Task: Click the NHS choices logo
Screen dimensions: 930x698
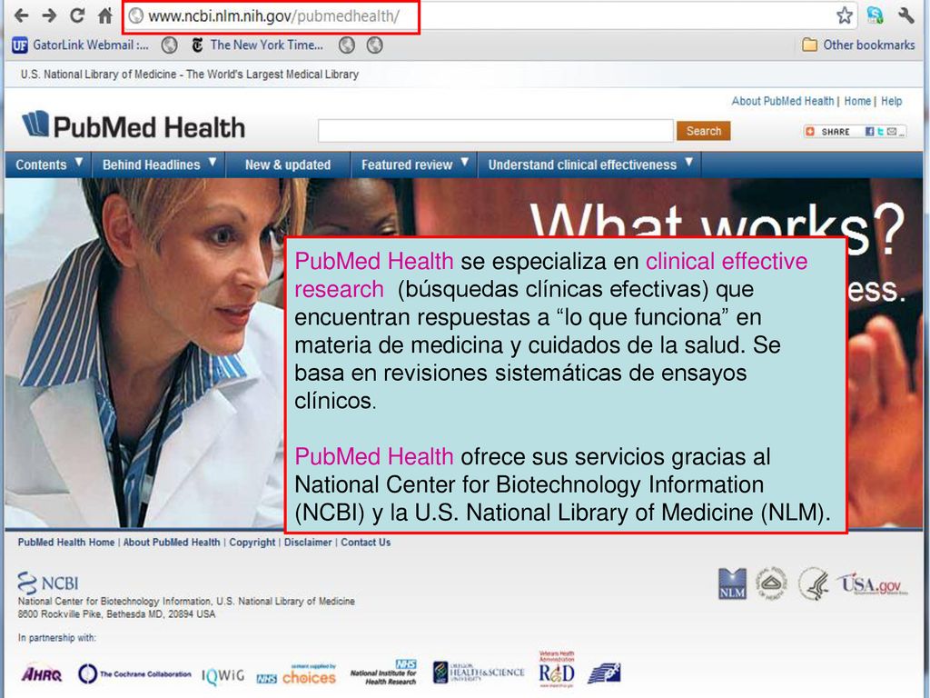Action: coord(297,674)
